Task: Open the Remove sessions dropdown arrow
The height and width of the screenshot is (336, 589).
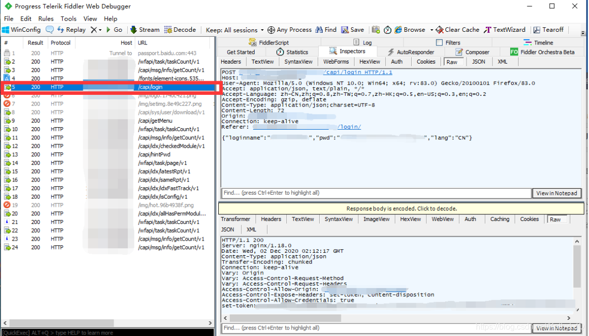Action: (101, 30)
